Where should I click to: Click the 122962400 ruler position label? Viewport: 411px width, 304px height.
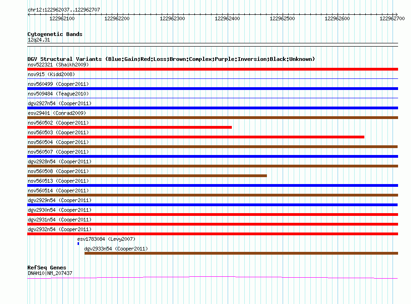point(227,18)
